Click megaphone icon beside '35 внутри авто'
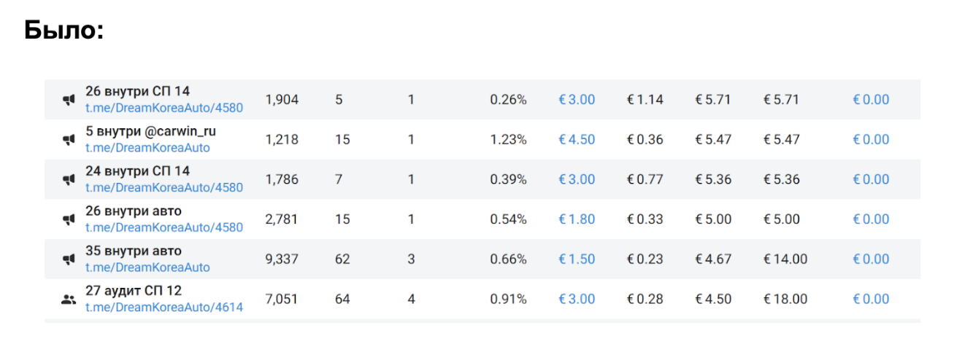This screenshot has height=344, width=962. pyautogui.click(x=69, y=259)
